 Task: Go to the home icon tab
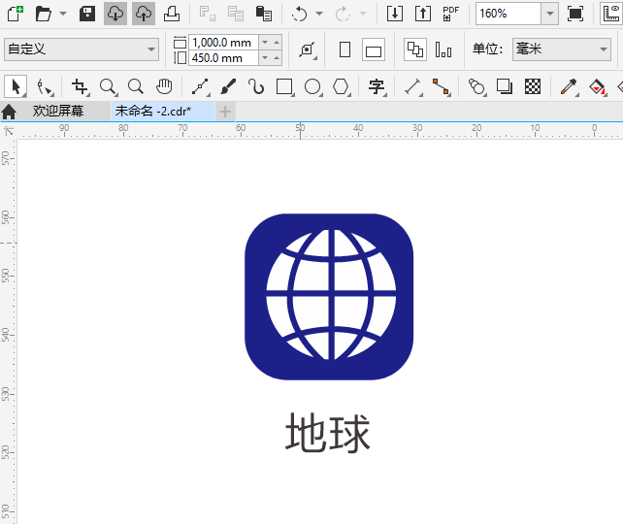tap(9, 112)
